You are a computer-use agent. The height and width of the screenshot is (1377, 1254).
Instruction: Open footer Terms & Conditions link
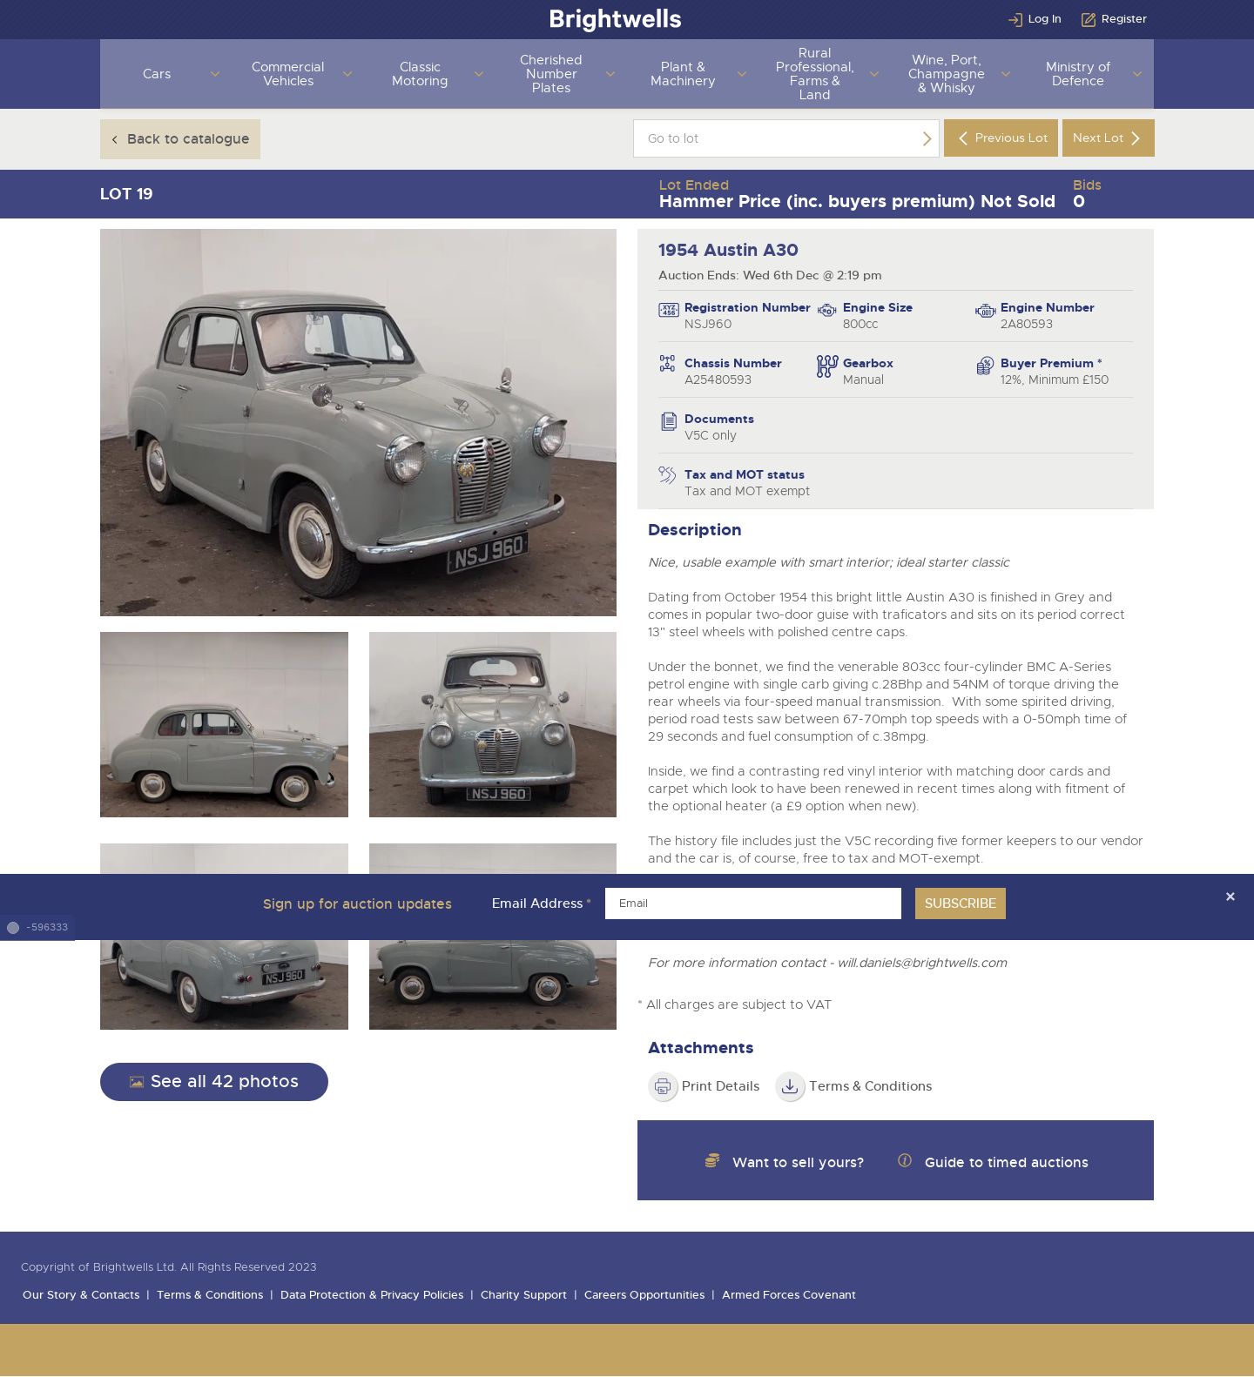[x=210, y=1295]
